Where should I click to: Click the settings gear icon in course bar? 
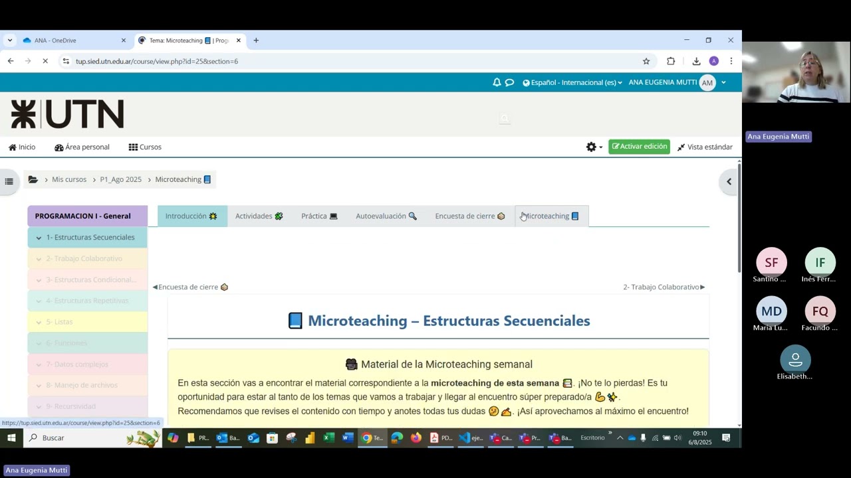coord(591,147)
